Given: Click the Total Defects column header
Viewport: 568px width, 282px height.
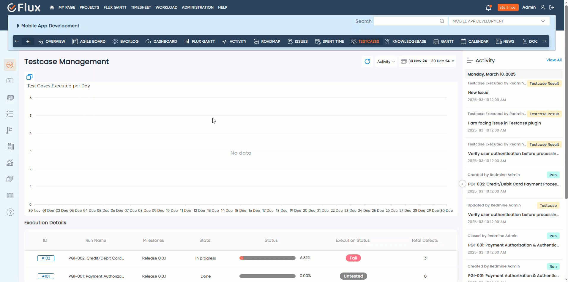Looking at the screenshot, I should 424,240.
